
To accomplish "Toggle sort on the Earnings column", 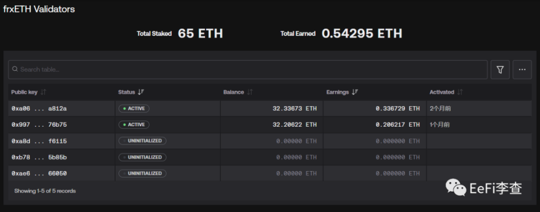I will (355, 92).
